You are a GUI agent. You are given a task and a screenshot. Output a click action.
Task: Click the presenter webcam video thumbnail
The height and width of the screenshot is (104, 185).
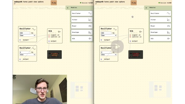(x=40, y=89)
